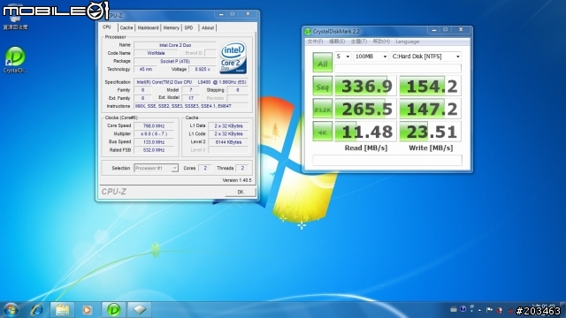Image resolution: width=566 pixels, height=318 pixels.
Task: Minimize the CrystalDiskMark window
Action: tap(434, 30)
